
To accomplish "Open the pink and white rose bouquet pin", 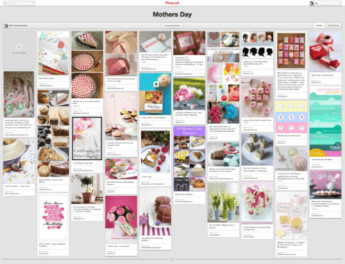I will click(x=257, y=203).
